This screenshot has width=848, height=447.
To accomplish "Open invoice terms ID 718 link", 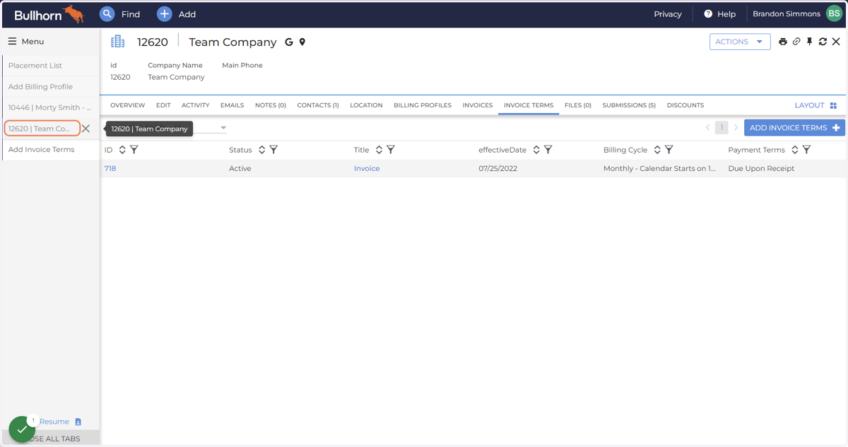I will (x=110, y=169).
